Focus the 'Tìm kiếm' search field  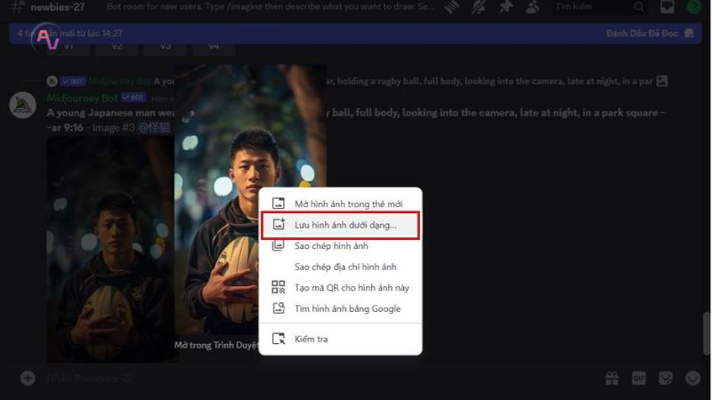[599, 7]
